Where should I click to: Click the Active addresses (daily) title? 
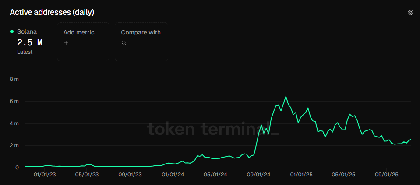[x=52, y=12]
